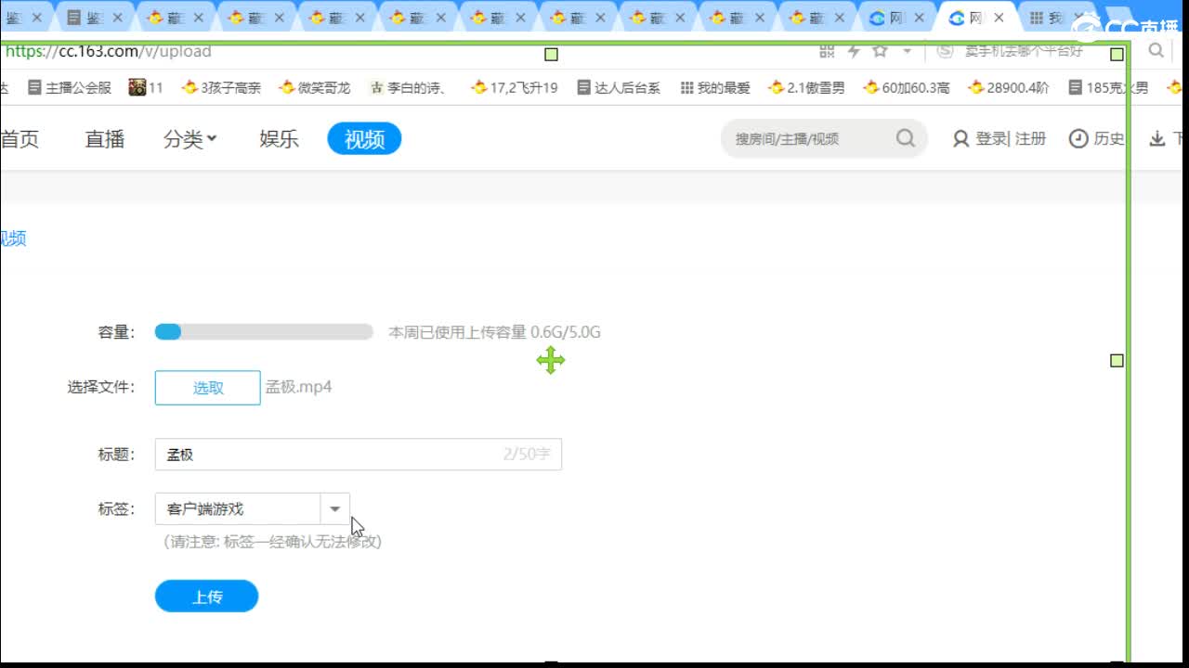Viewport: 1189px width, 668px height.
Task: Click the 注册 register link
Action: coord(1030,138)
